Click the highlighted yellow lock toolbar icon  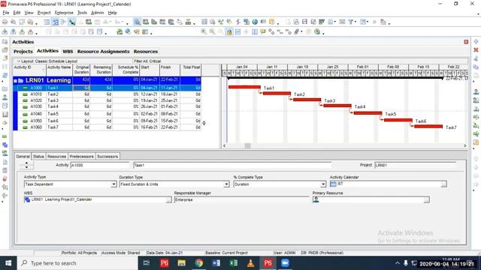(x=229, y=31)
